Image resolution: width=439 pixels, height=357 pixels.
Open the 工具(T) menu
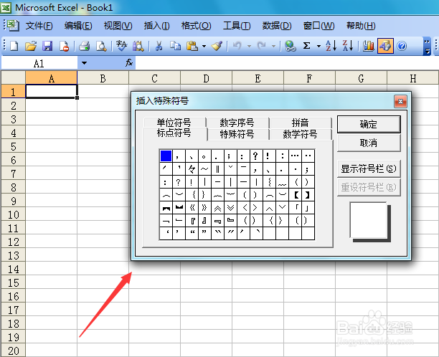[x=237, y=26]
